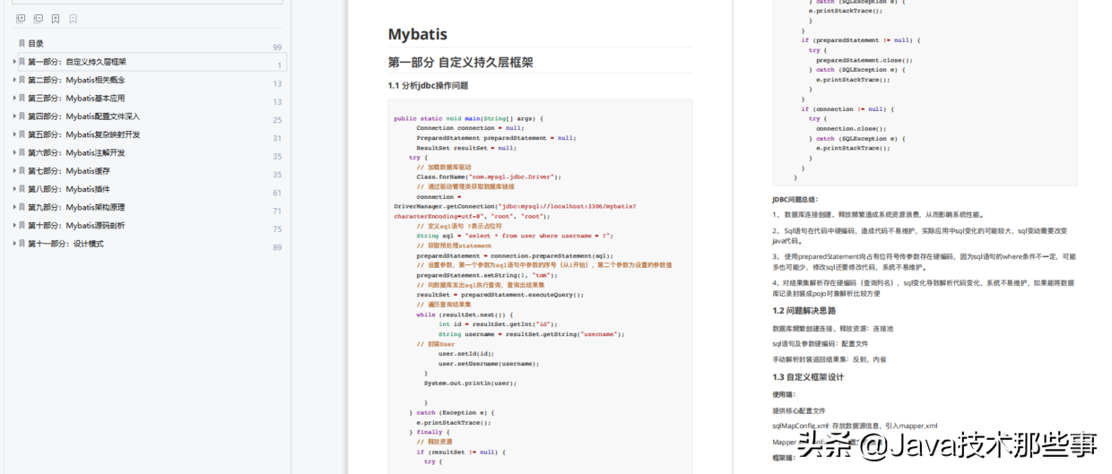Click page number 71 beside 第九部分
Screen dimensions: 1112x474
[277, 211]
